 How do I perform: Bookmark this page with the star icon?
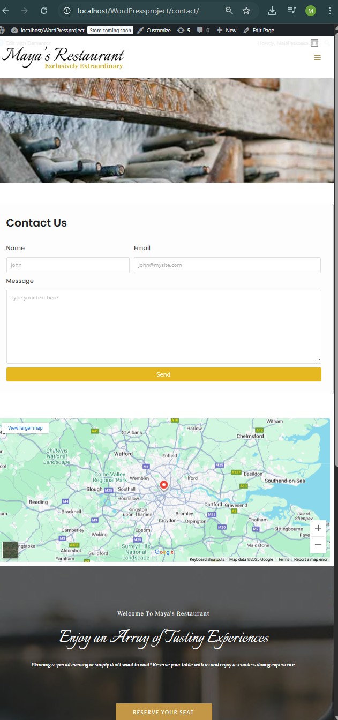tap(246, 11)
